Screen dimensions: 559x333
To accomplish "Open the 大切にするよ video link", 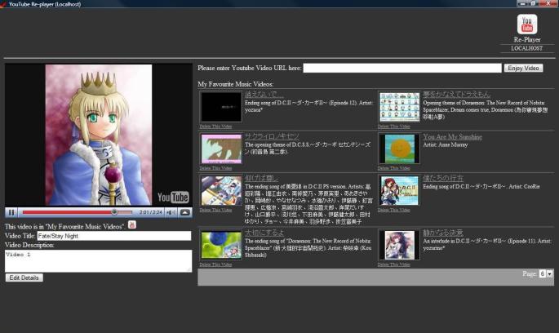I will (x=264, y=233).
